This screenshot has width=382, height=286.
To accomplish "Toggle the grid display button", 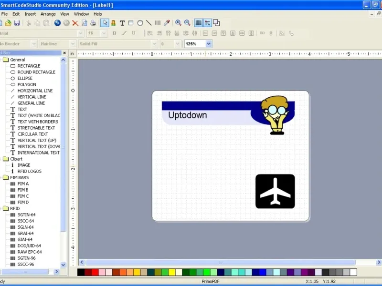I will pos(199,23).
